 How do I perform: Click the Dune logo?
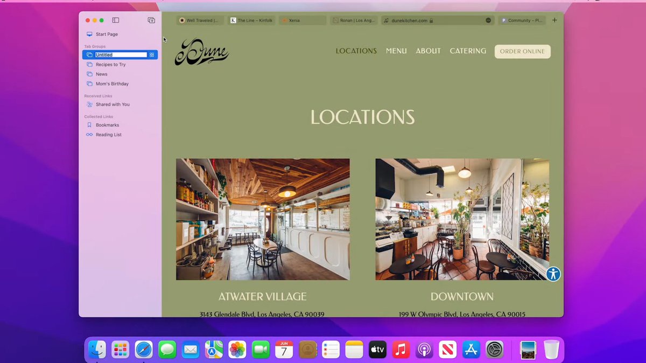coord(201,52)
